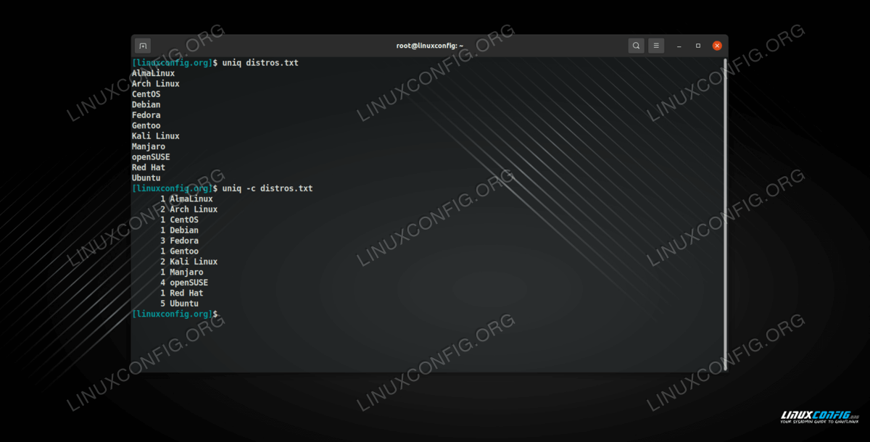Click the window title root@linuxconfig
870x442 pixels.
tap(429, 46)
